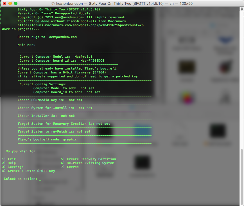Click 'Tiamo's boot.efi mode: graphic' line
This screenshot has width=244, height=206.
(47, 139)
